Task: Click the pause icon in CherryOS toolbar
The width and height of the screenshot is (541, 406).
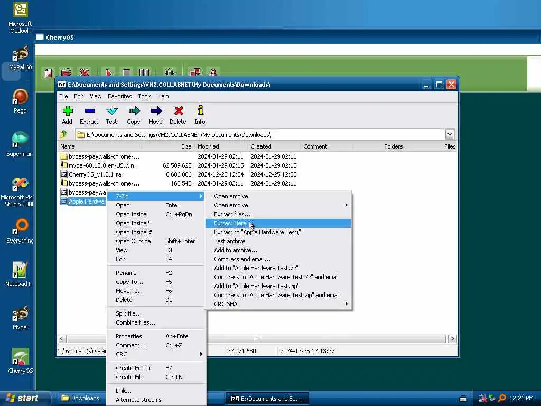Action: pos(144,72)
